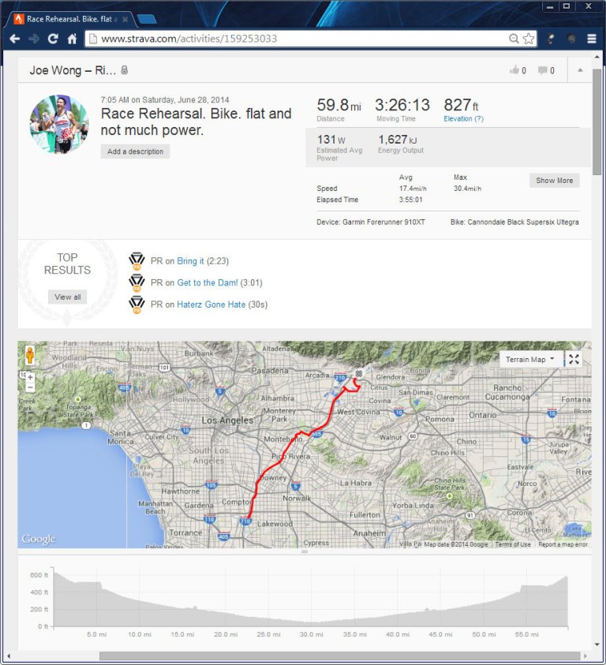Viewport: 606px width, 665px height.
Task: Expand ride stats with Show More
Action: tap(553, 180)
